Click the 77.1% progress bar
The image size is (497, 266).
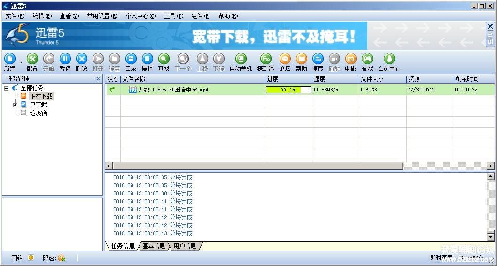[x=288, y=90]
